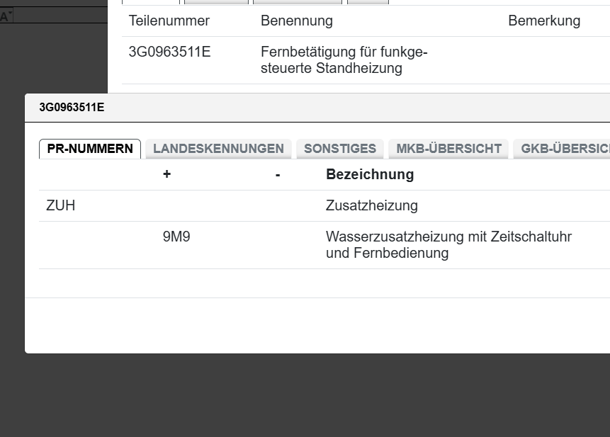Click the minus column header

pyautogui.click(x=278, y=174)
